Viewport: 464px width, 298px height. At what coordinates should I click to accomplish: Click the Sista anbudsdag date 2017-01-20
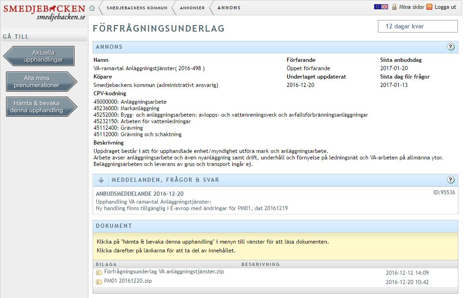pyautogui.click(x=394, y=68)
